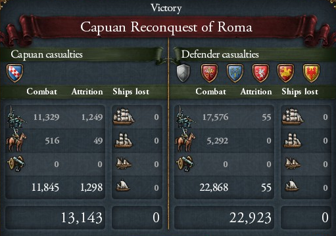Image resolution: width=336 pixels, height=236 pixels.
Task: Click defender galley ship icon
Action: [x=293, y=164]
